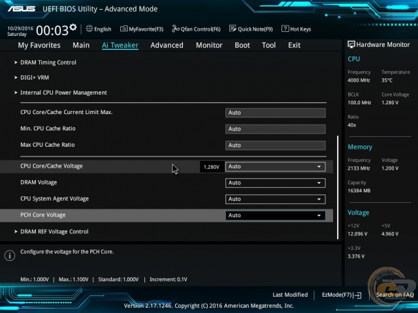Click the Core Voltage 1.280 V reading
Image resolution: width=418 pixels, height=313 pixels.
[390, 102]
